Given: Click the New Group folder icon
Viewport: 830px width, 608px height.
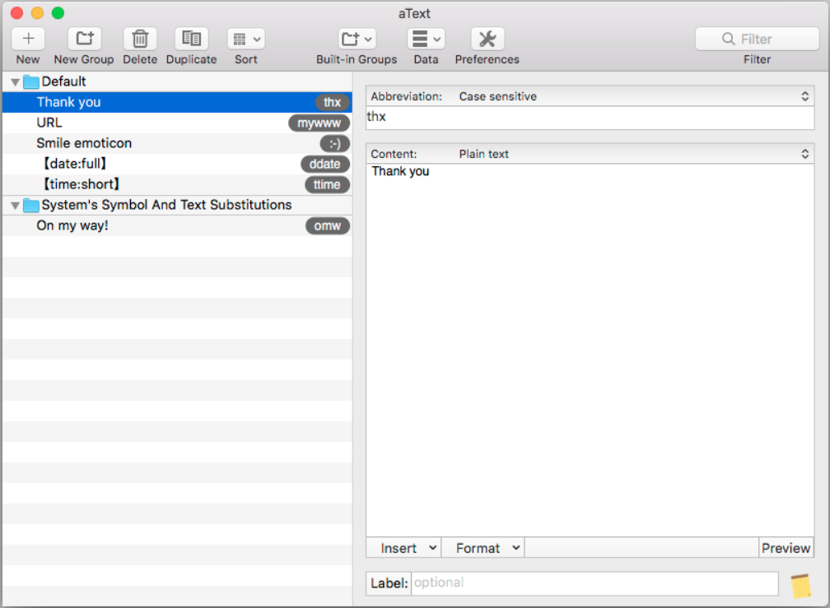Looking at the screenshot, I should 84,39.
